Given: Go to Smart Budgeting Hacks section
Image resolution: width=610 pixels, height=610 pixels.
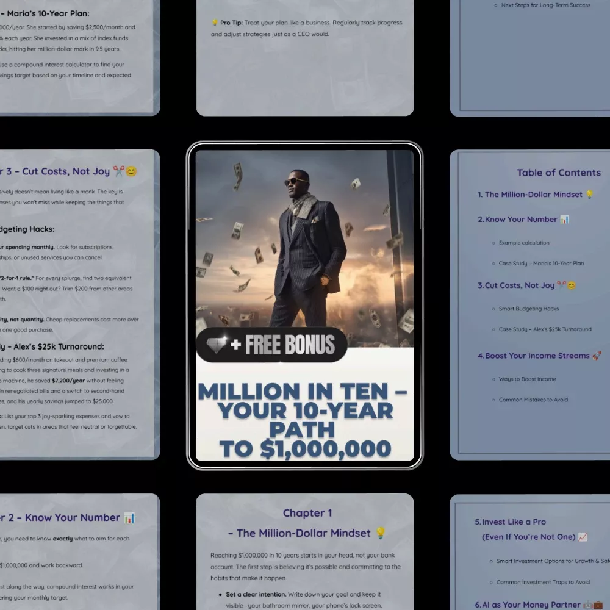Looking at the screenshot, I should click(x=528, y=309).
